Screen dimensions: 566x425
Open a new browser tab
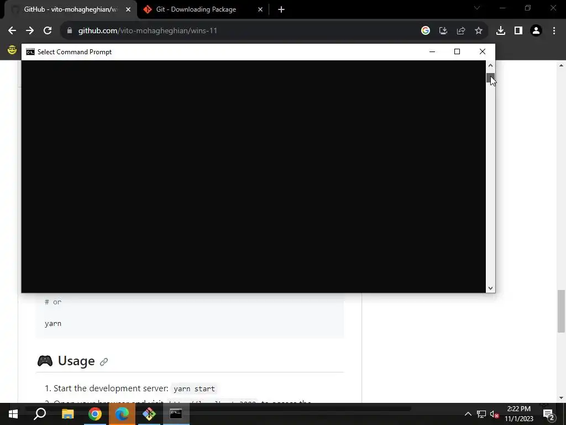tap(281, 9)
